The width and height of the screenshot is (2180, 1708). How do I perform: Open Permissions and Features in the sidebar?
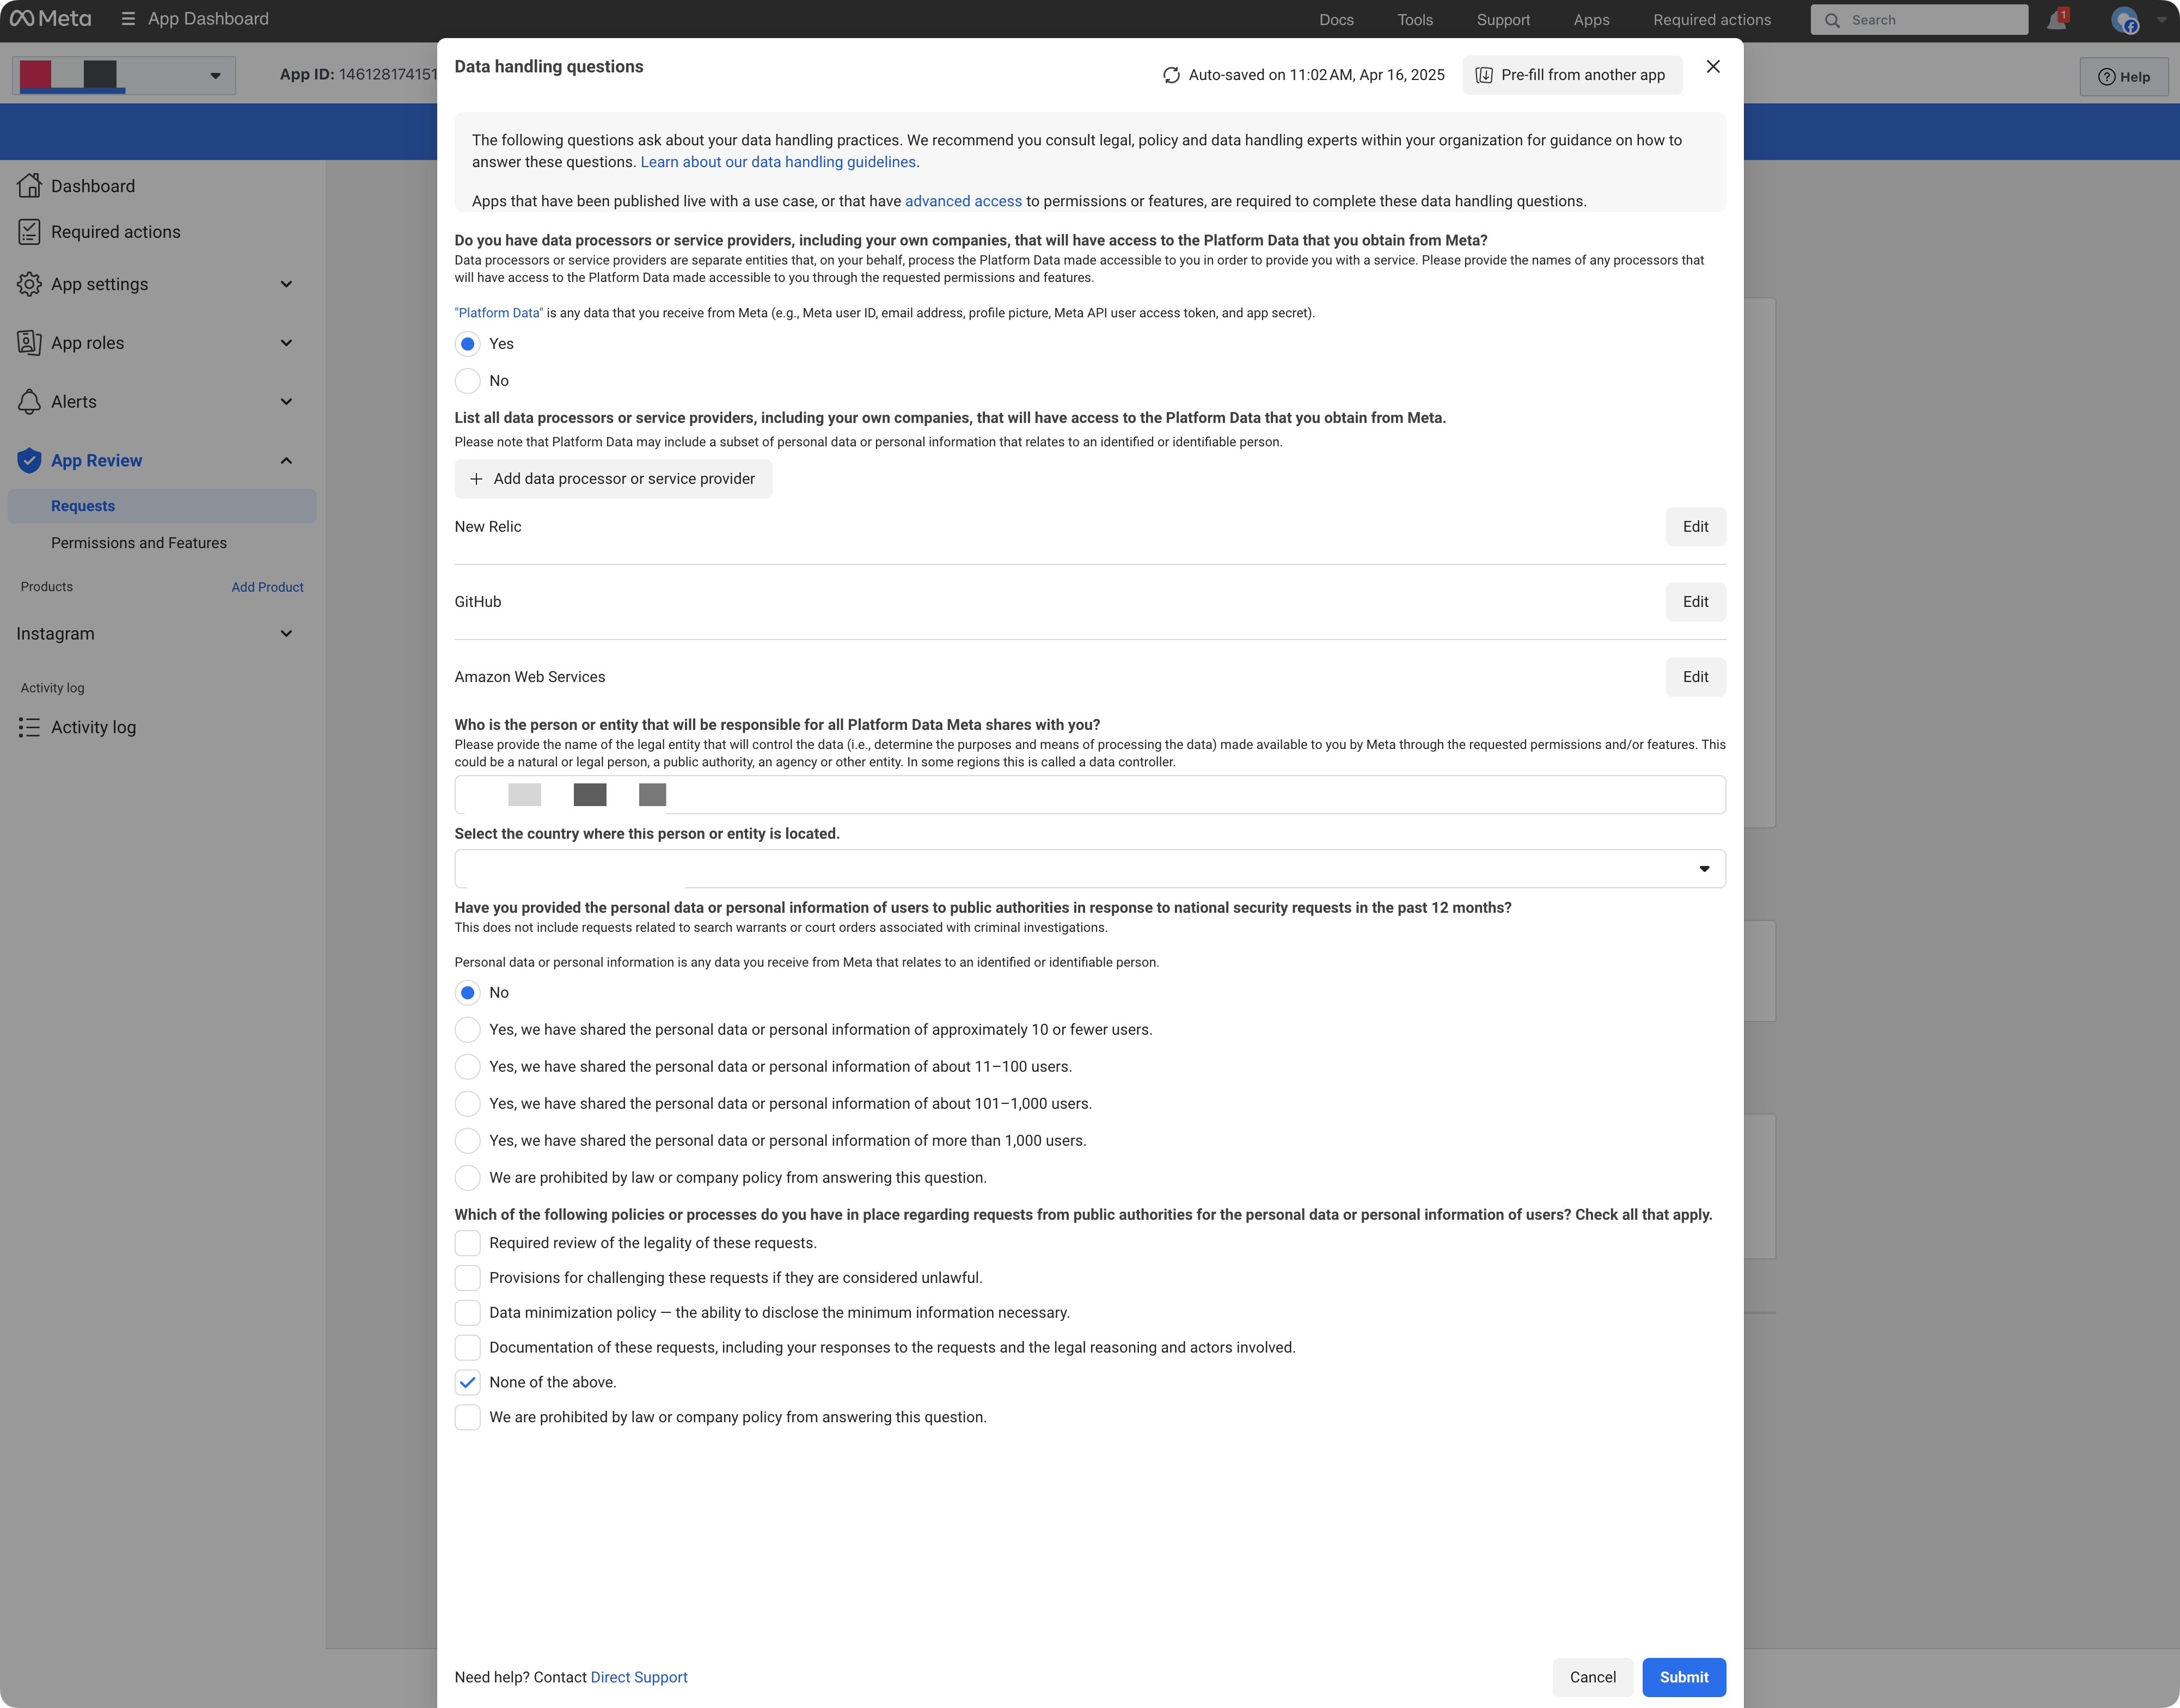tap(139, 543)
